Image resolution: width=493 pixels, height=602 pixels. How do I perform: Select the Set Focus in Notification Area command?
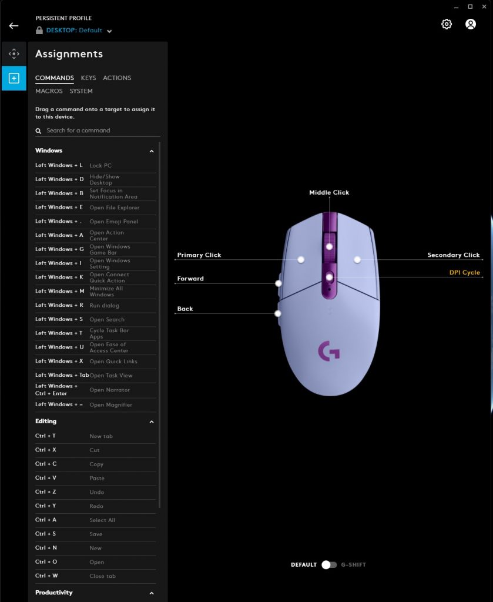coord(96,193)
